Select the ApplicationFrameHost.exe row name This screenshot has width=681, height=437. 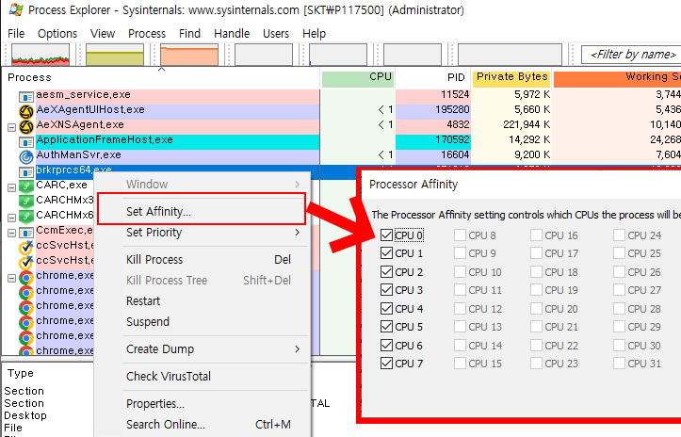coord(105,140)
